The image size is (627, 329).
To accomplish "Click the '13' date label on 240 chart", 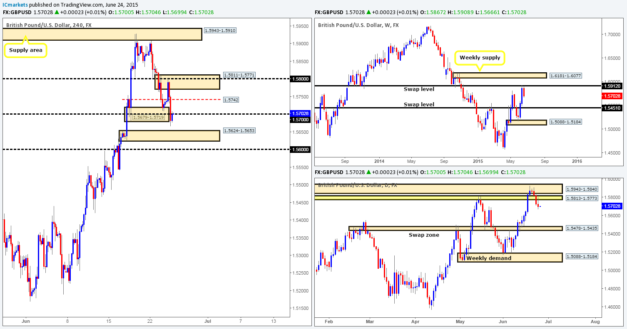I will tap(274, 321).
